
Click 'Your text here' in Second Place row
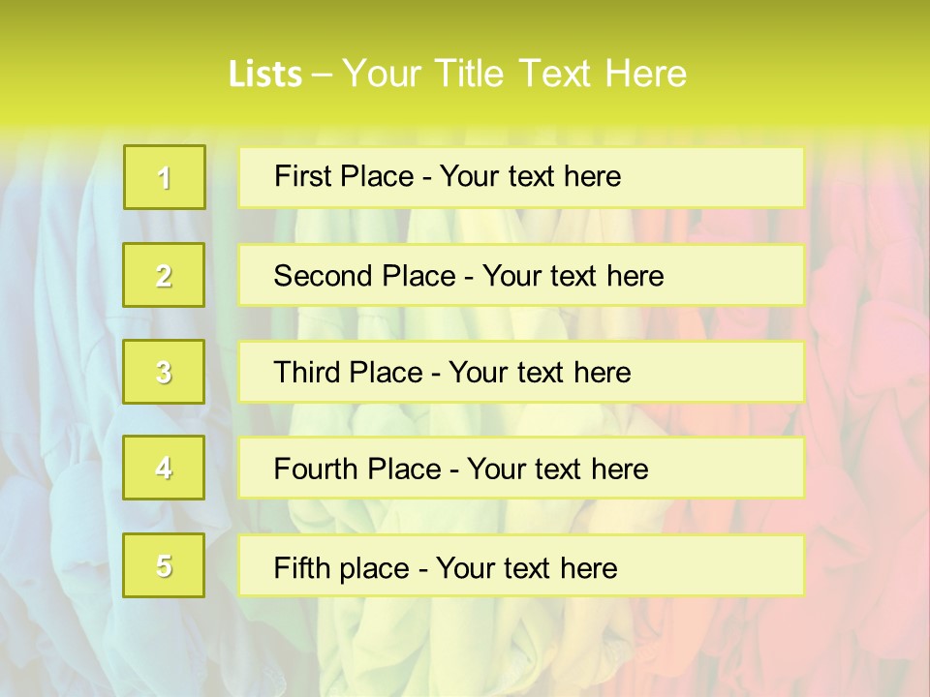point(573,276)
